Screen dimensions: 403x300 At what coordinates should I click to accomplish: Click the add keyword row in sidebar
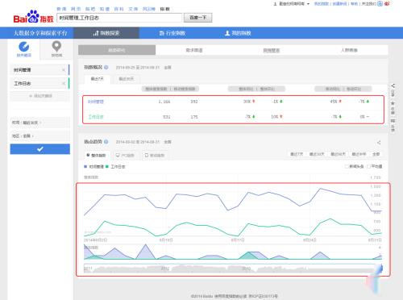tap(40, 96)
